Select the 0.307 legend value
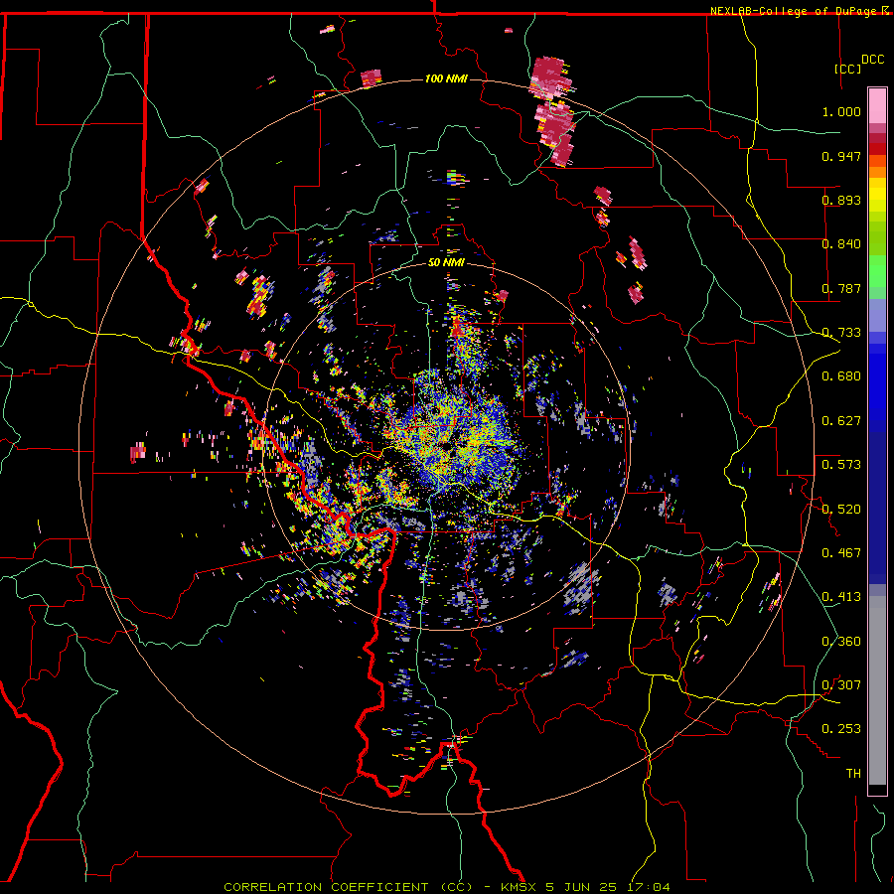 pyautogui.click(x=841, y=685)
